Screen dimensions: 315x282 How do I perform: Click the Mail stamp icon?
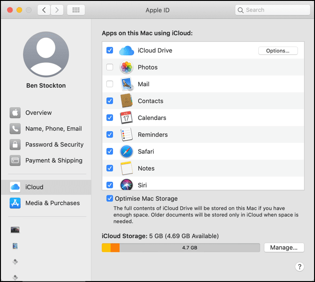click(127, 84)
